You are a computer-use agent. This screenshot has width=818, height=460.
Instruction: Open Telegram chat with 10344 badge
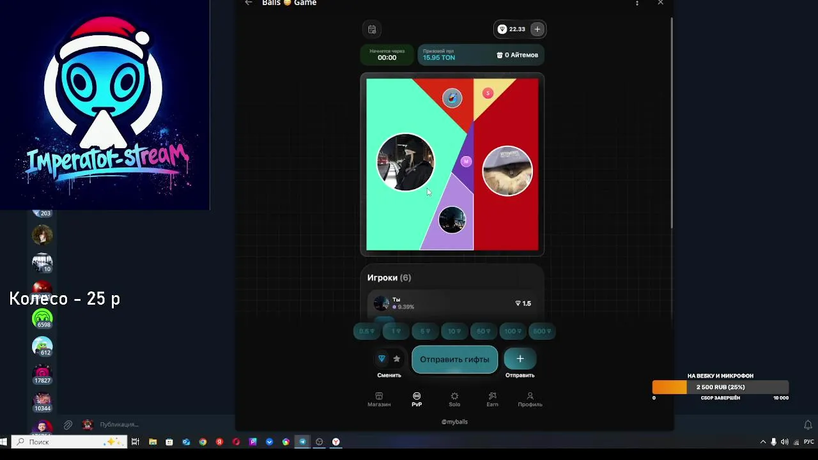[42, 402]
